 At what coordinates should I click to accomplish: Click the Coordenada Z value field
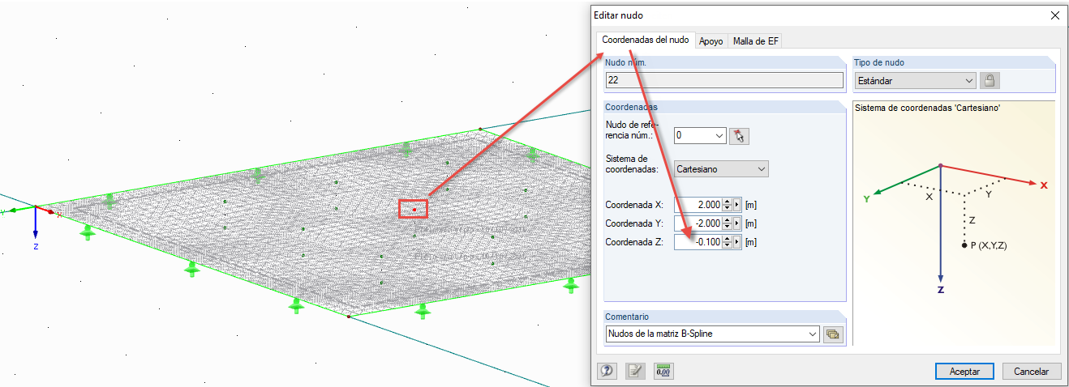(697, 242)
